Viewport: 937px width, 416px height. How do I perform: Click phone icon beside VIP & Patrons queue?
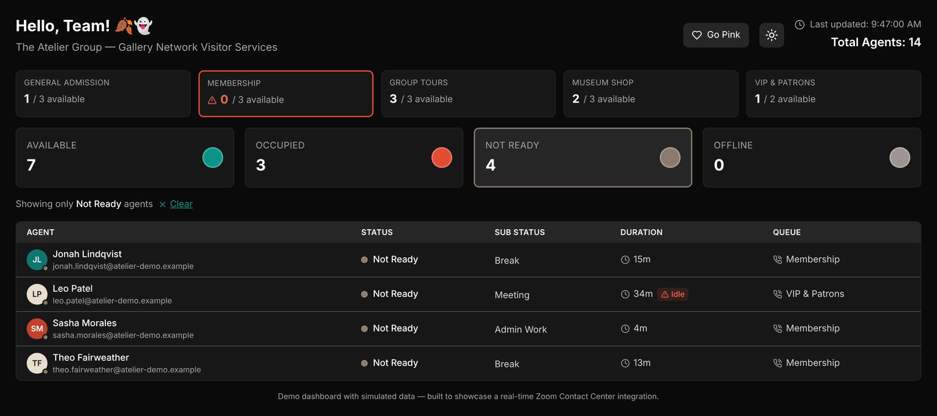point(778,294)
